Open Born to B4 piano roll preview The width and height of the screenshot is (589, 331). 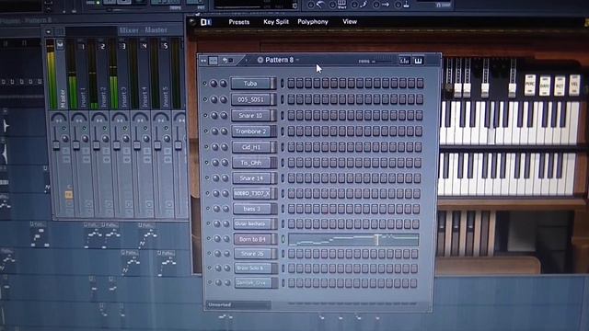353,240
